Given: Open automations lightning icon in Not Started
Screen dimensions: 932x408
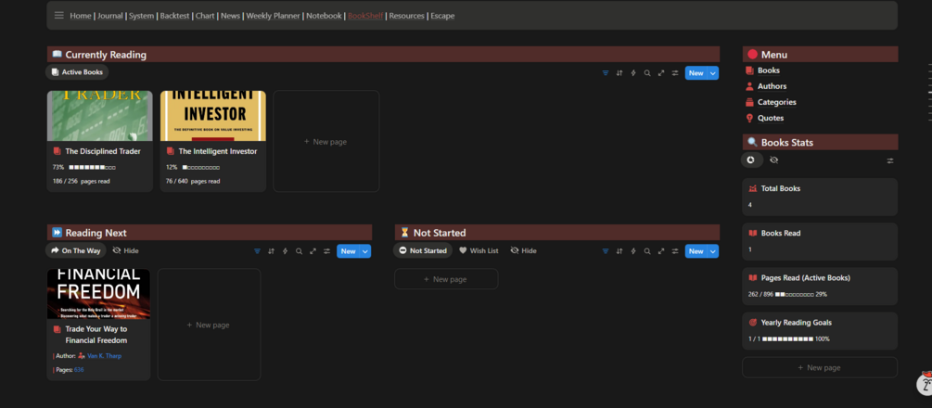Looking at the screenshot, I should 633,251.
